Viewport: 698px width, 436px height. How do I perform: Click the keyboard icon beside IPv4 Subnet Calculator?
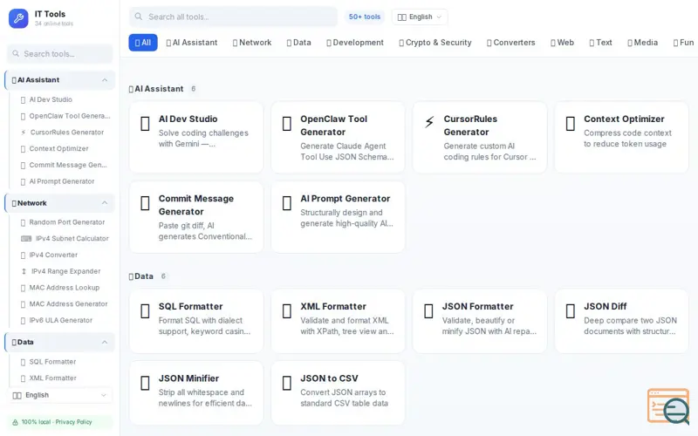pos(26,238)
